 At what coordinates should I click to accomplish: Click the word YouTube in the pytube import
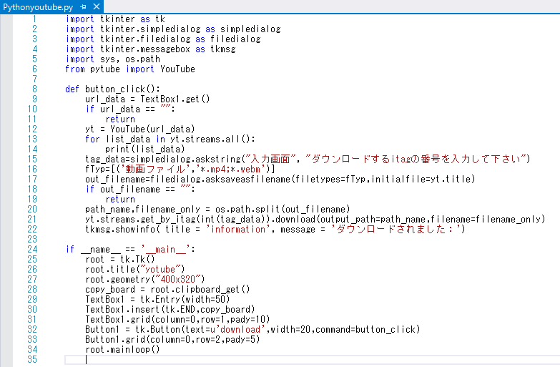pos(177,69)
